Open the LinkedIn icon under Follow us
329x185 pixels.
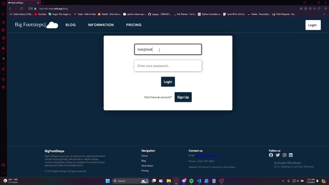click(x=291, y=155)
